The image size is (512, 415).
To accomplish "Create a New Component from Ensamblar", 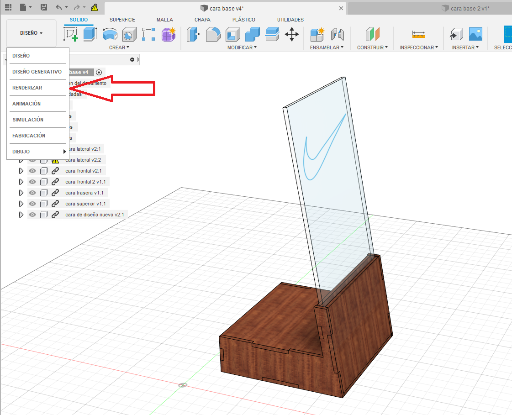I will (317, 34).
